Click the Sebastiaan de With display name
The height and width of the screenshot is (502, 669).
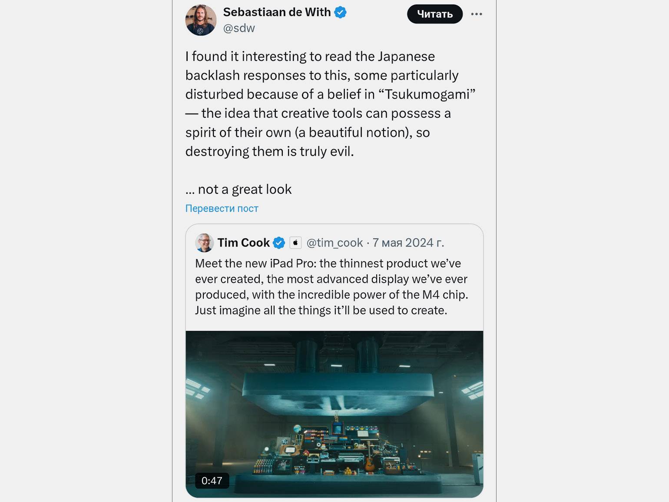click(277, 12)
